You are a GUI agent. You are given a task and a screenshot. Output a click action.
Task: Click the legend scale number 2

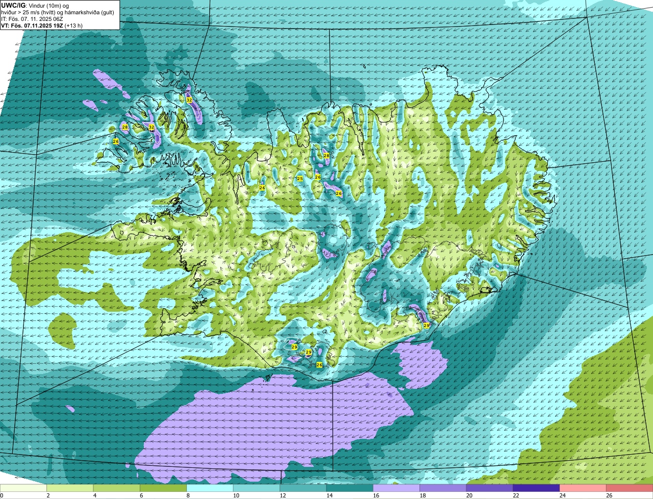click(x=48, y=495)
